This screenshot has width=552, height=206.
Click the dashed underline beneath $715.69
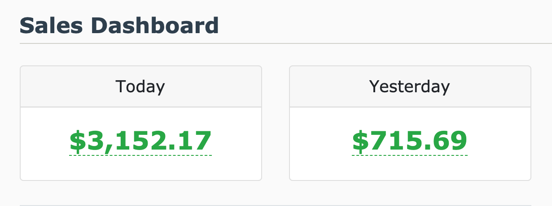coord(410,155)
